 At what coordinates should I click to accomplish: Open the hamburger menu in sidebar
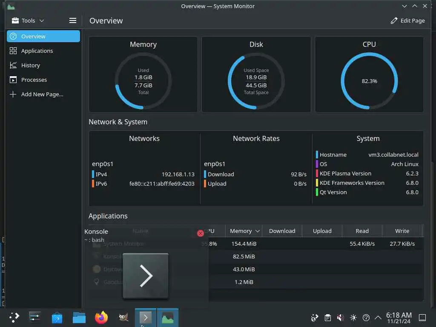click(72, 20)
